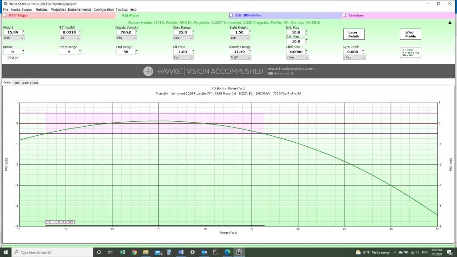Viewport: 457px width, 257px height.
Task: Toggle the 0.22 Airgun checkbox
Action: click(118, 16)
